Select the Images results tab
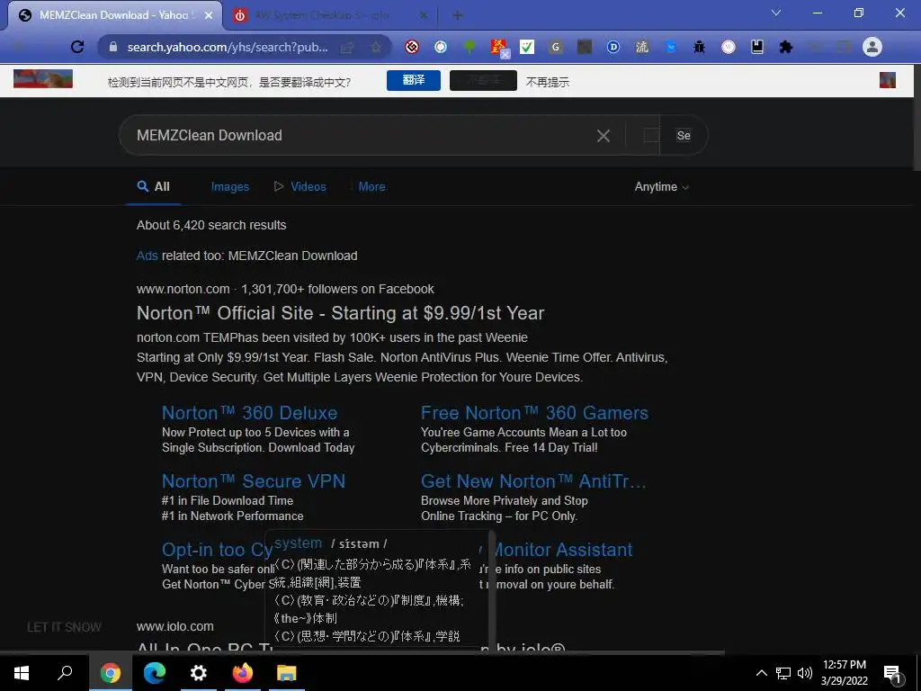The height and width of the screenshot is (691, 921). pyautogui.click(x=229, y=187)
